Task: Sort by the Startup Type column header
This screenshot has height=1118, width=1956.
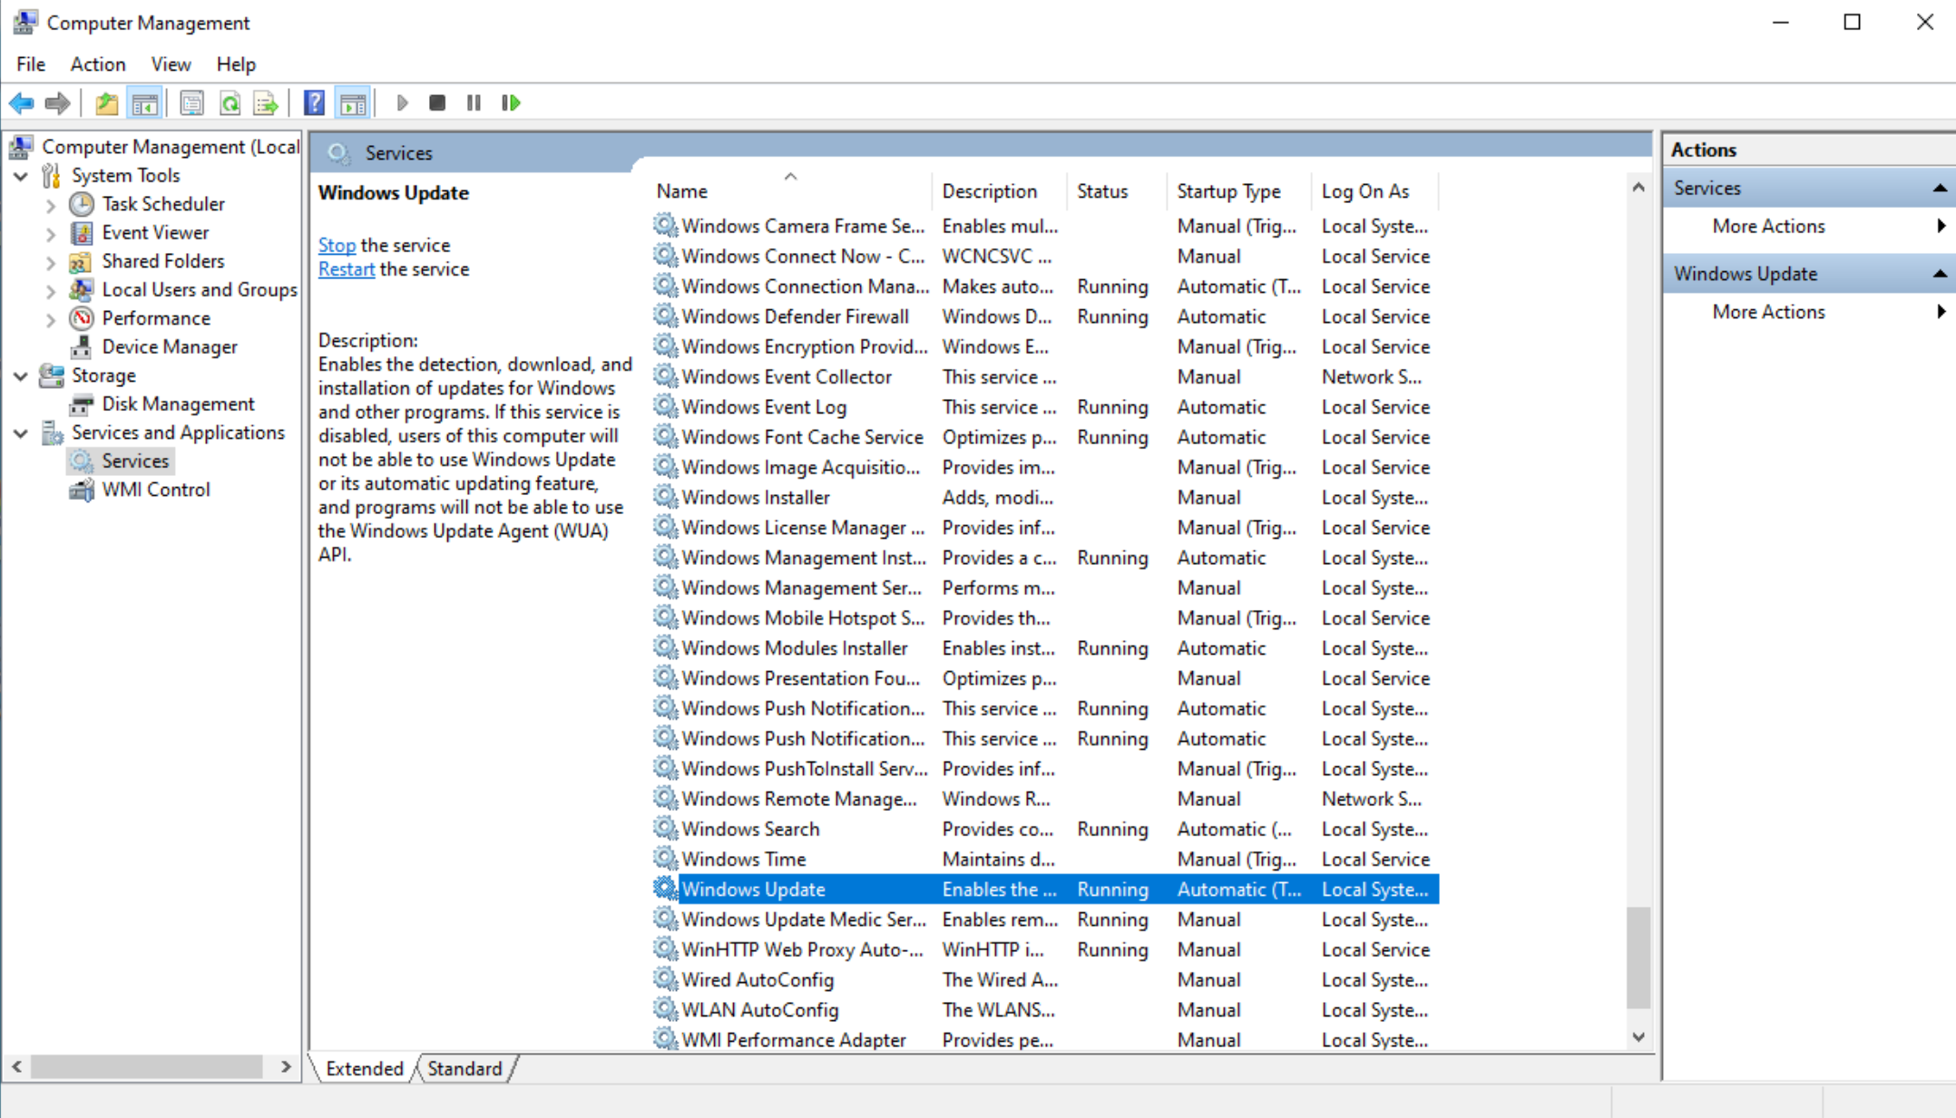Action: pos(1238,191)
